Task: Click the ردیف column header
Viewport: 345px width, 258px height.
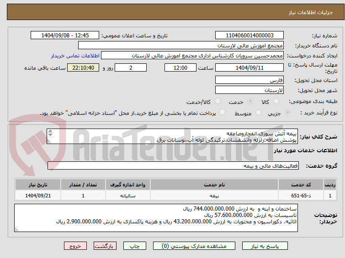Action: (330, 185)
